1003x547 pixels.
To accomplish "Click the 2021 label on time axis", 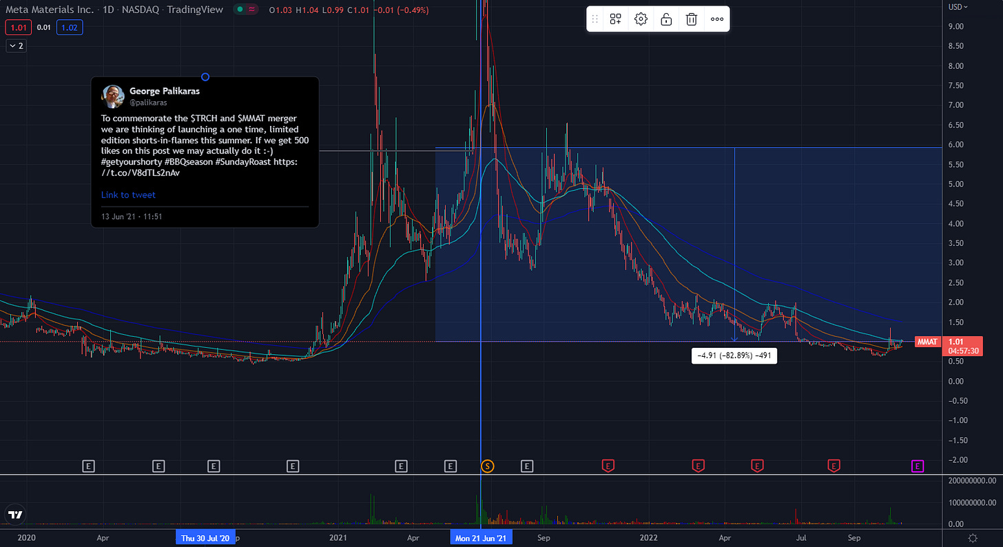I will pos(338,538).
